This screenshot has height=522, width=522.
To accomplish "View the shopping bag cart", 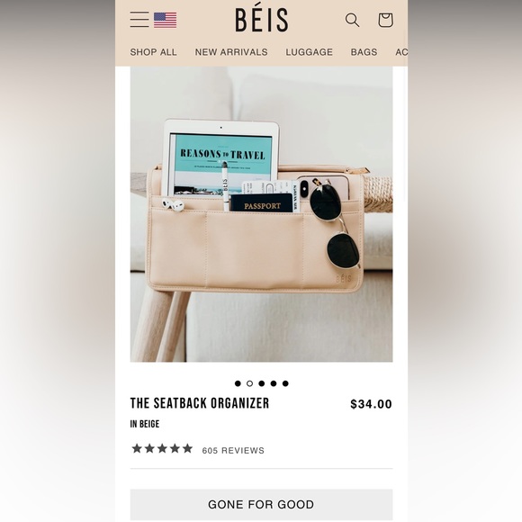I will click(385, 20).
